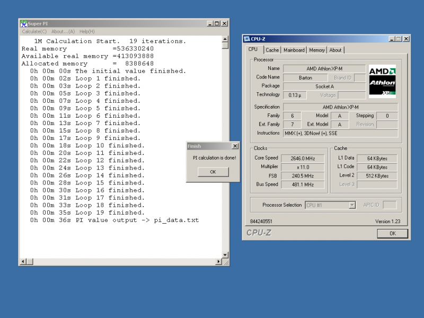The height and width of the screenshot is (318, 424).
Task: Click the '1M Calculation Start' line
Action: [110, 41]
